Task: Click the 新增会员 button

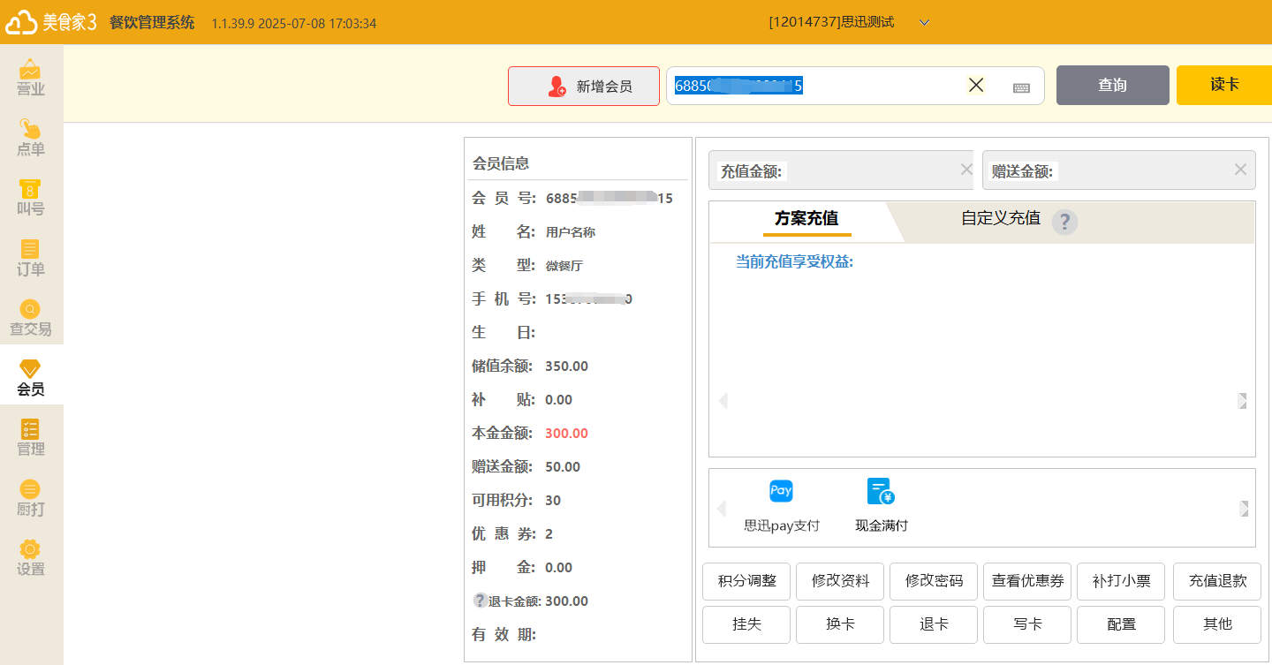Action: (x=584, y=86)
